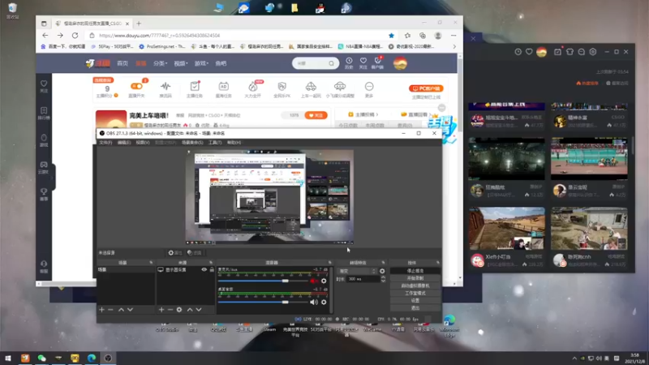649x365 pixels.
Task: Expand bookmarks bar overflow chevron
Action: [454, 47]
